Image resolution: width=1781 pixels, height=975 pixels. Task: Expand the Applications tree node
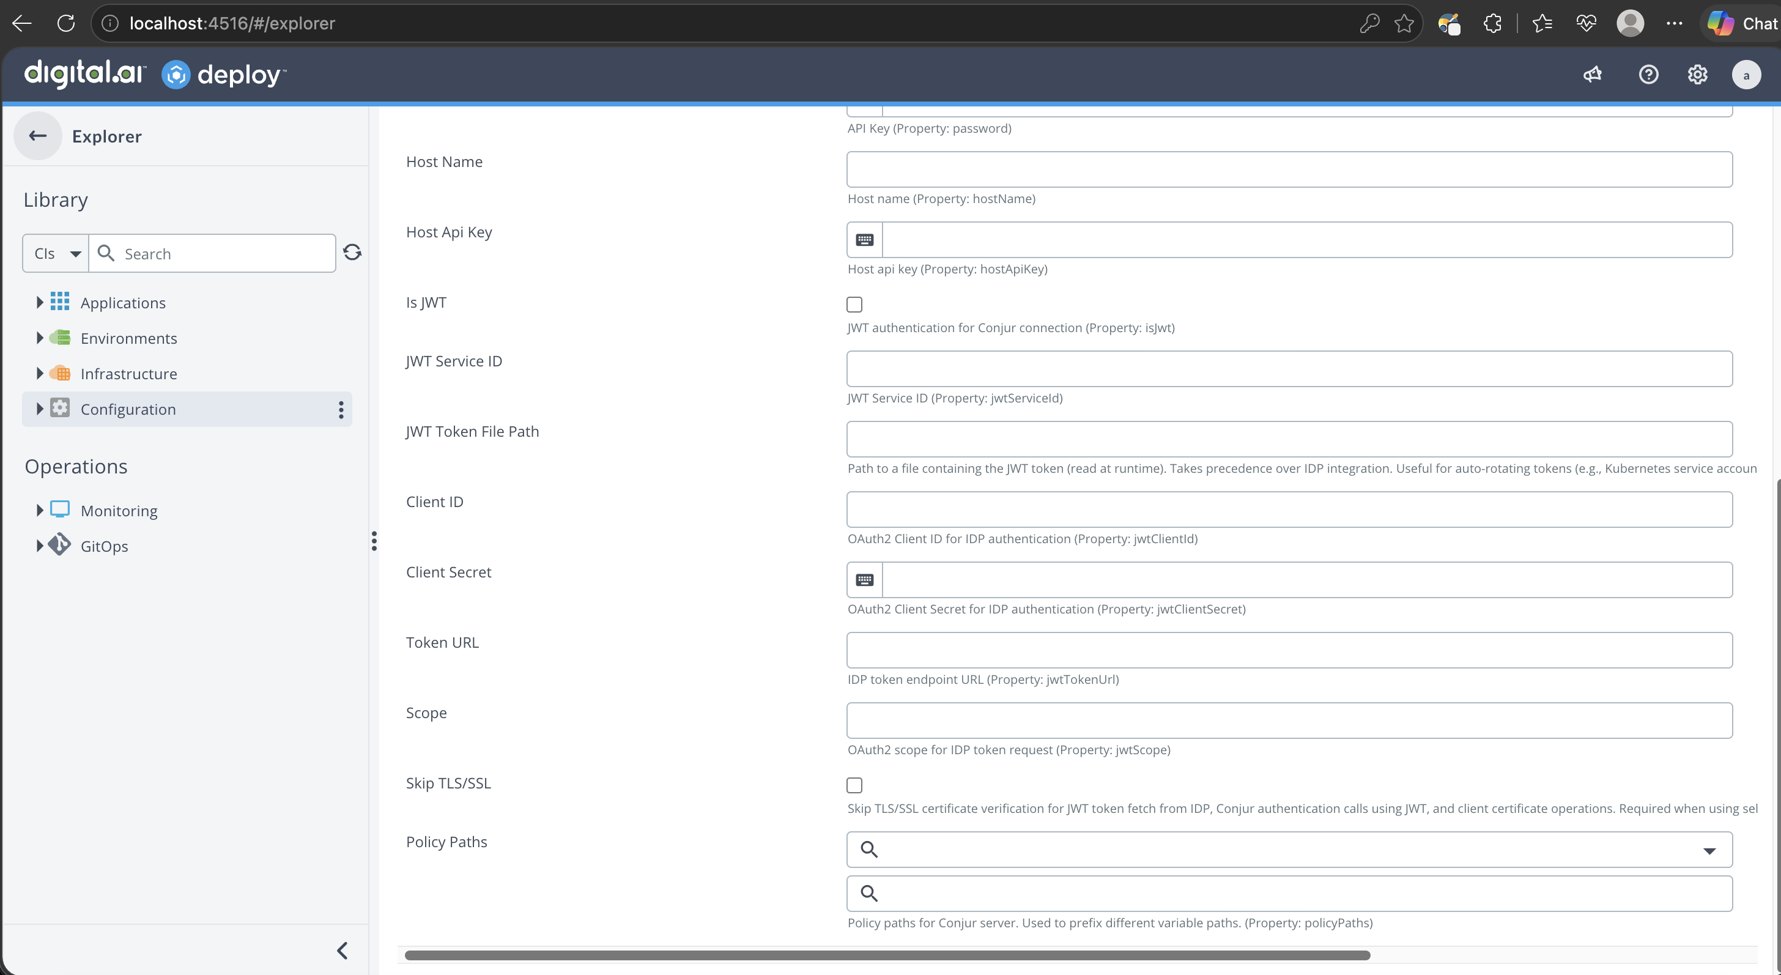(39, 302)
